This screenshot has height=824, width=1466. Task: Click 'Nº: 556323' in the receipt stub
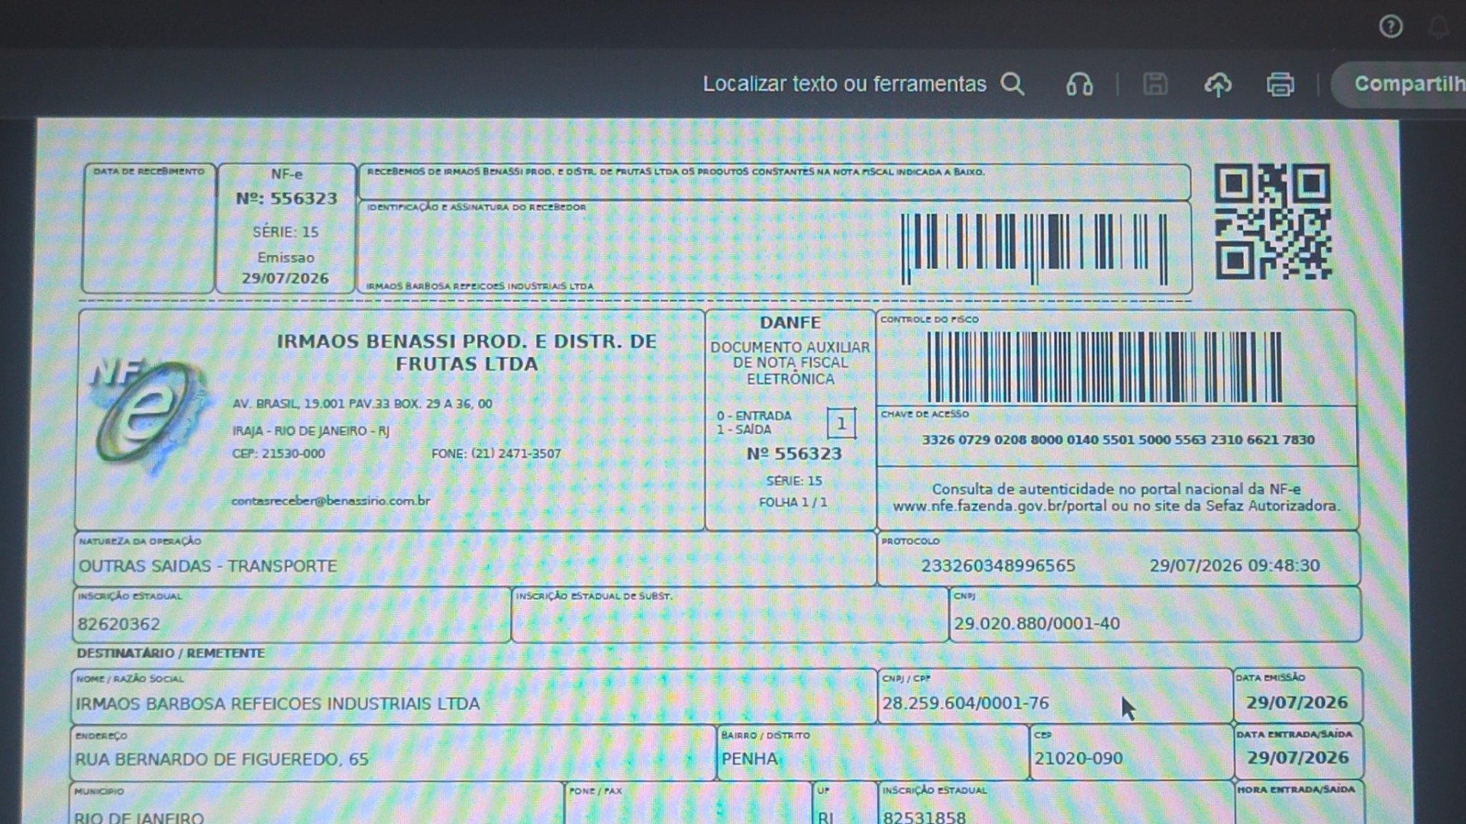click(286, 199)
